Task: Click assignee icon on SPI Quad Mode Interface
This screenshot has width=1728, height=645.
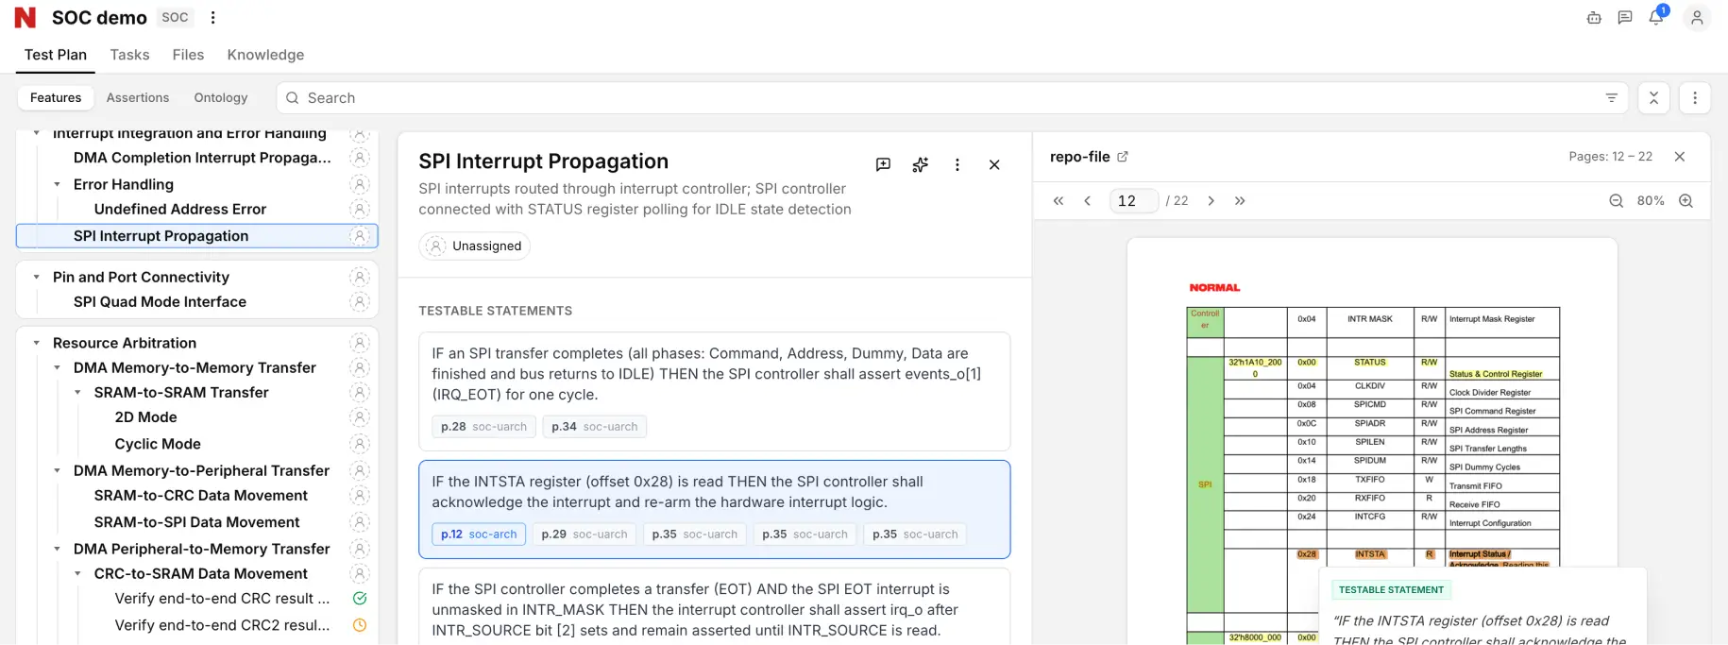Action: click(360, 302)
